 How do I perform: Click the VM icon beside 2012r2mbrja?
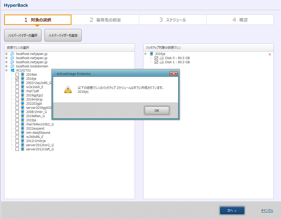tap(22, 141)
